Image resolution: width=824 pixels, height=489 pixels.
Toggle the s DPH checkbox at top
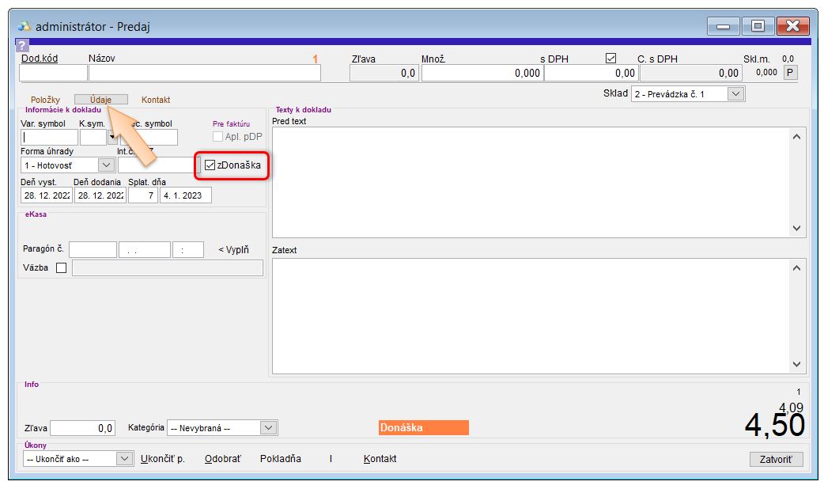pyautogui.click(x=610, y=59)
